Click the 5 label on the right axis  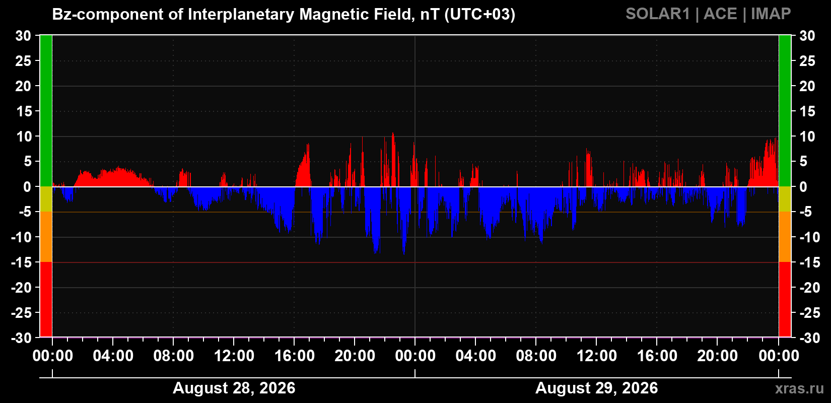pyautogui.click(x=803, y=162)
